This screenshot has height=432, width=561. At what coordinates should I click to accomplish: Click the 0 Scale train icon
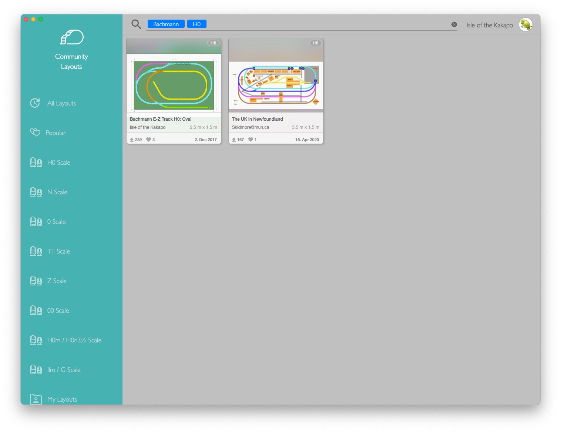tap(36, 222)
